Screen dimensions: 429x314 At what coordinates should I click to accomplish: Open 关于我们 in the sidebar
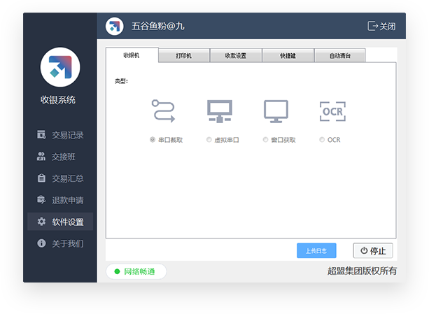tap(60, 243)
